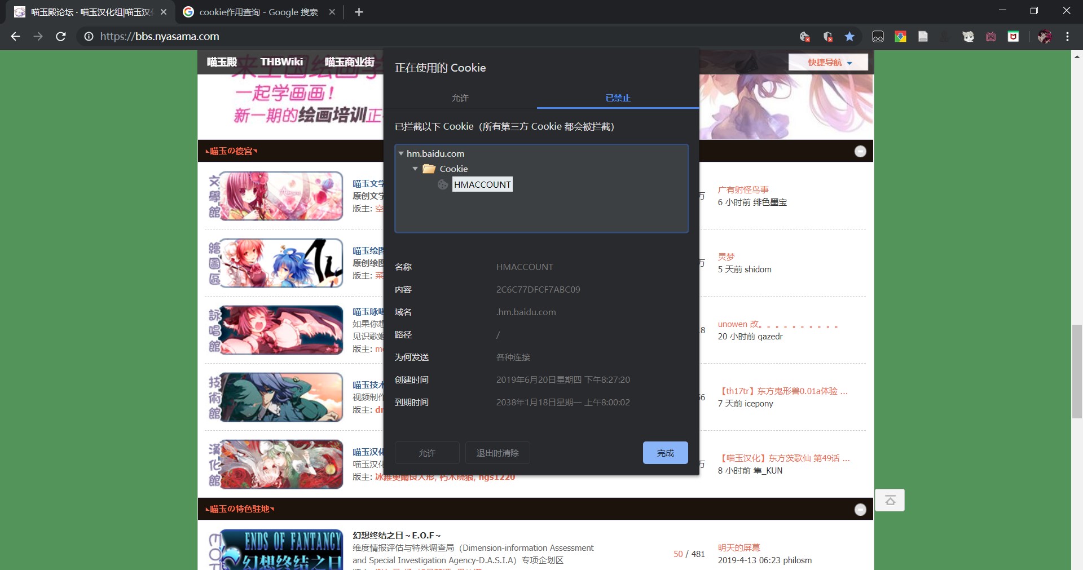Open the McAfee extension icon
Image resolution: width=1083 pixels, height=570 pixels.
click(1014, 37)
